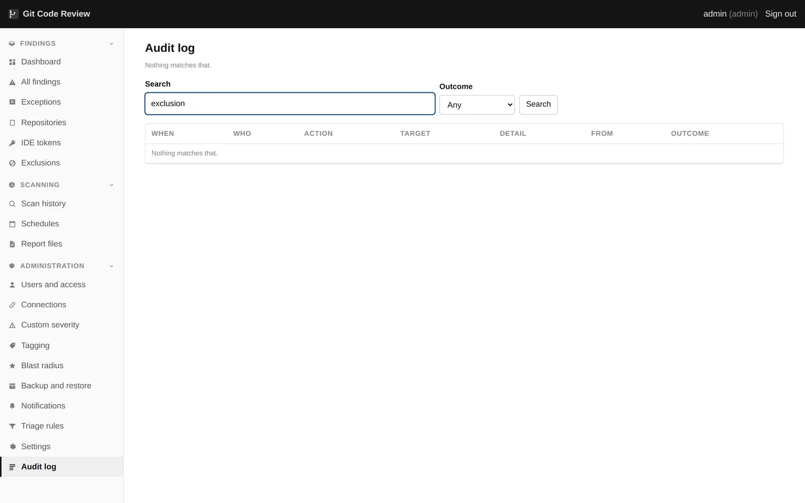Click the Exceptions comment icon
This screenshot has width=805, height=503.
12,102
